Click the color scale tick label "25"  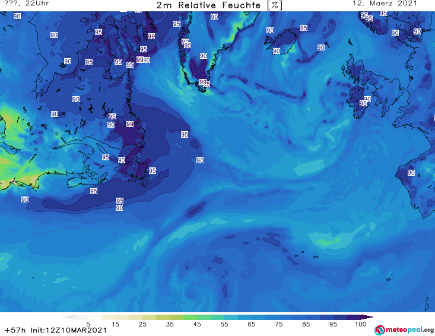pos(142,324)
